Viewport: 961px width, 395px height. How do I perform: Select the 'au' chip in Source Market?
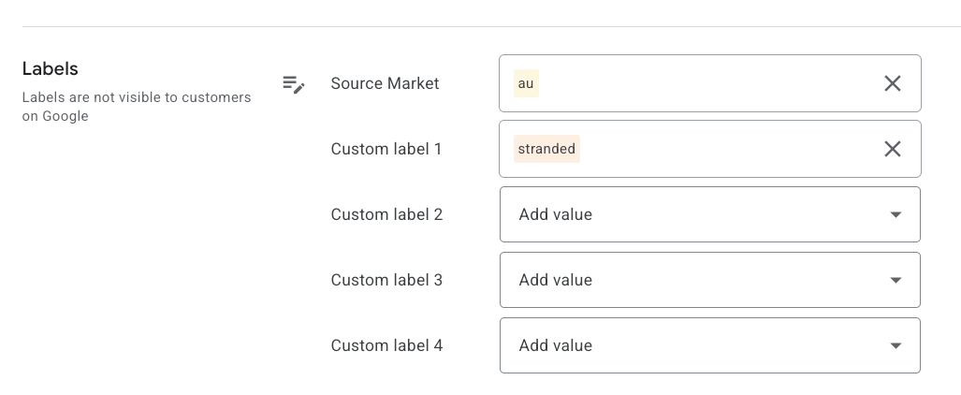coord(526,83)
